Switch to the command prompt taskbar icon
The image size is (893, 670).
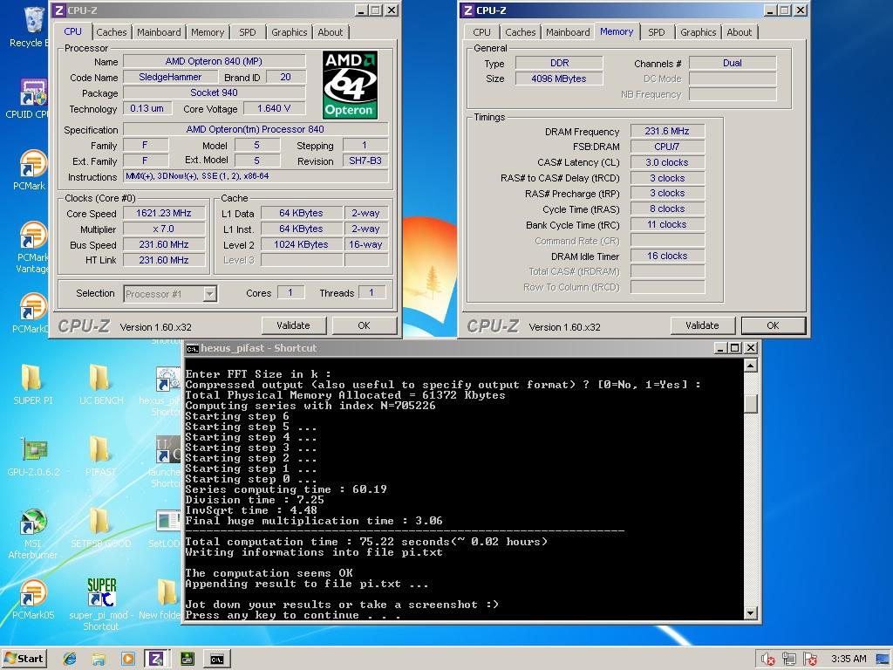click(217, 660)
